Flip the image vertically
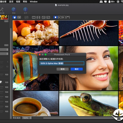Viewport: 123px width, 123px height. point(38,17)
